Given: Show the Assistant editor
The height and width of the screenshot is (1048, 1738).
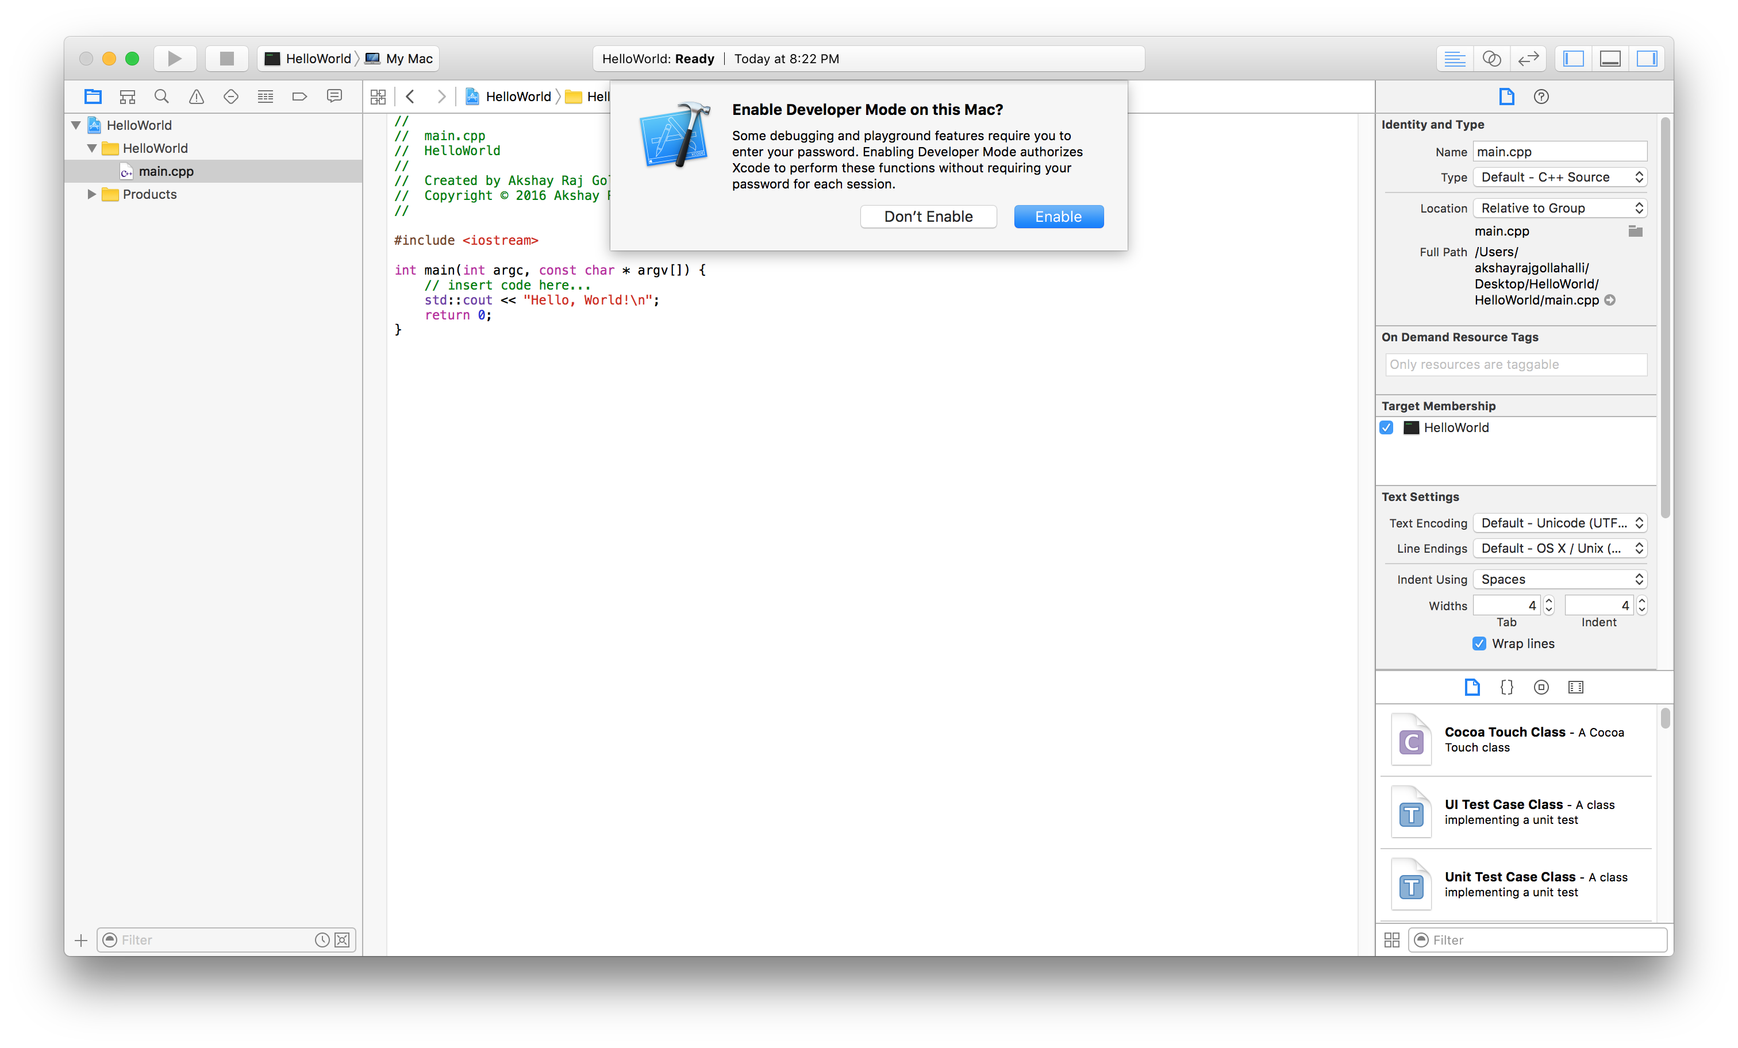Looking at the screenshot, I should coord(1491,59).
